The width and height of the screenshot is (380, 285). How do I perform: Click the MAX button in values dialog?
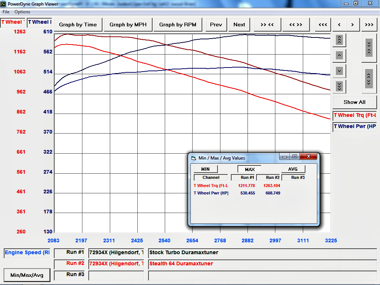point(249,169)
